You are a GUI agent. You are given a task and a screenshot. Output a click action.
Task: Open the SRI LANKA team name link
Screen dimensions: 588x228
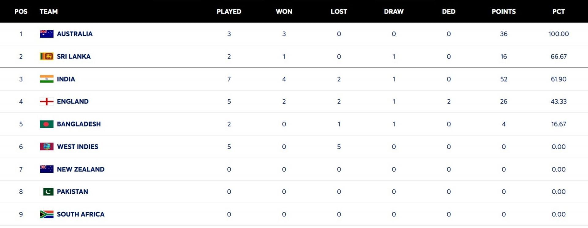(x=73, y=56)
